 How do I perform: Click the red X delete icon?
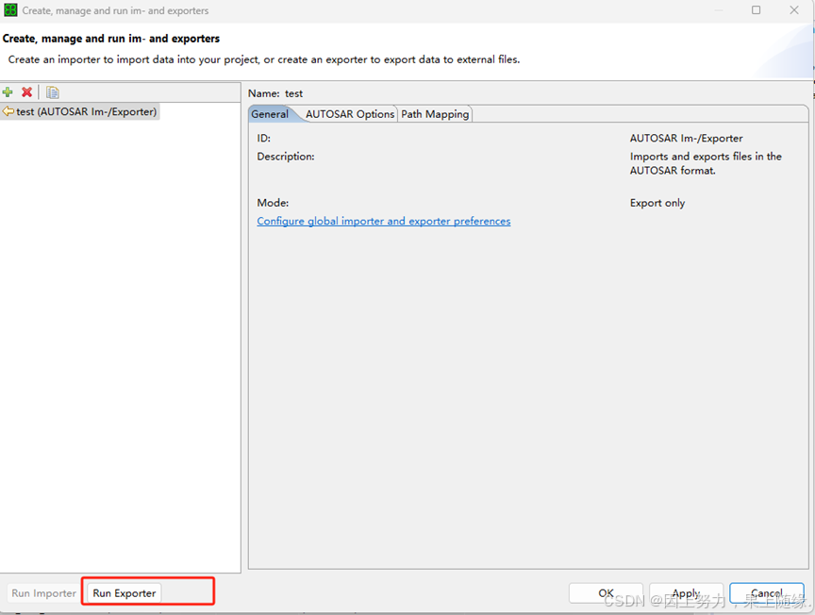[x=27, y=92]
